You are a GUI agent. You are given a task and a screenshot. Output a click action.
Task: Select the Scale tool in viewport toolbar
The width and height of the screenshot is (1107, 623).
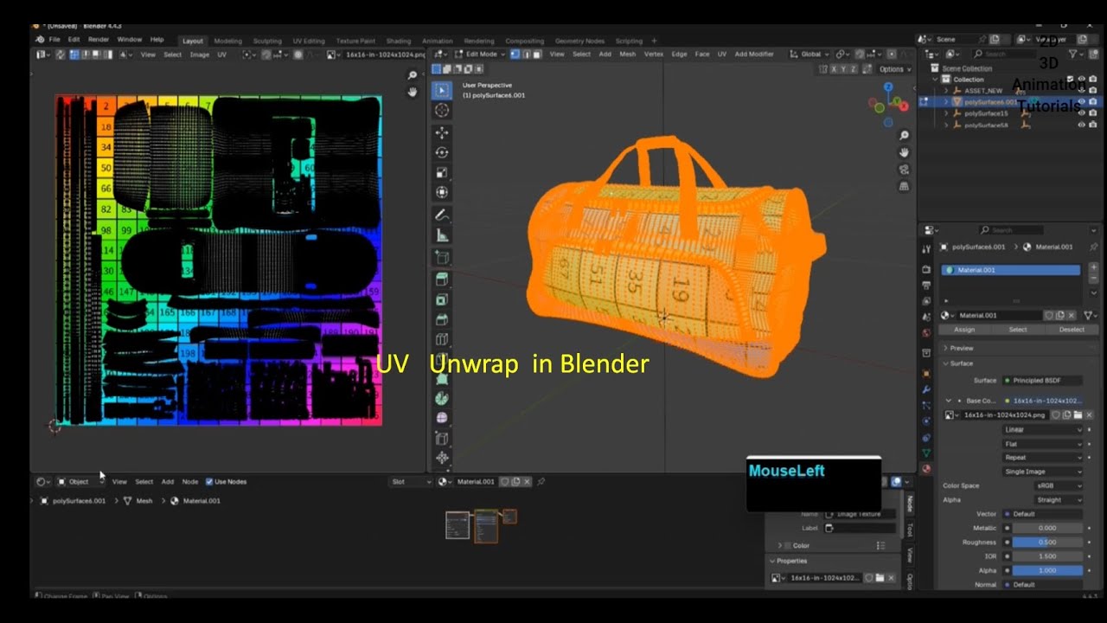pyautogui.click(x=442, y=172)
